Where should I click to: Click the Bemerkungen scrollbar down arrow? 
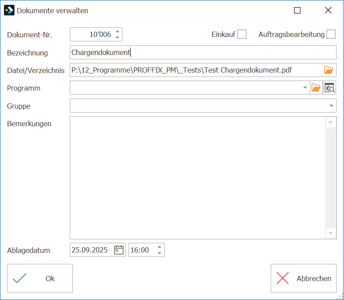[331, 233]
